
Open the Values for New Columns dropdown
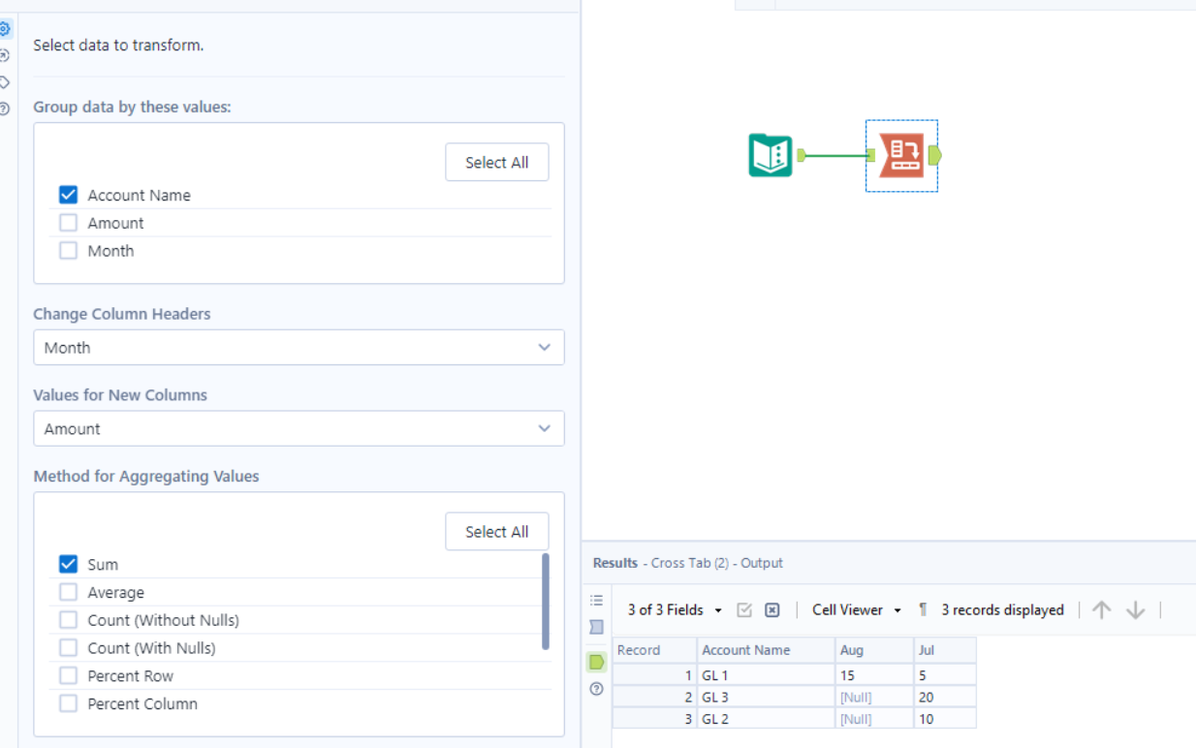299,428
